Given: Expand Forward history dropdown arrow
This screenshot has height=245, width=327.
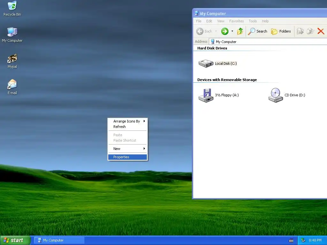Looking at the screenshot, I should [x=232, y=31].
